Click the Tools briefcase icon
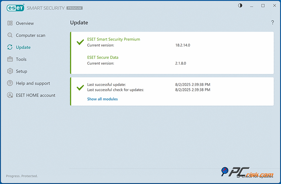The image size is (281, 184). click(10, 59)
